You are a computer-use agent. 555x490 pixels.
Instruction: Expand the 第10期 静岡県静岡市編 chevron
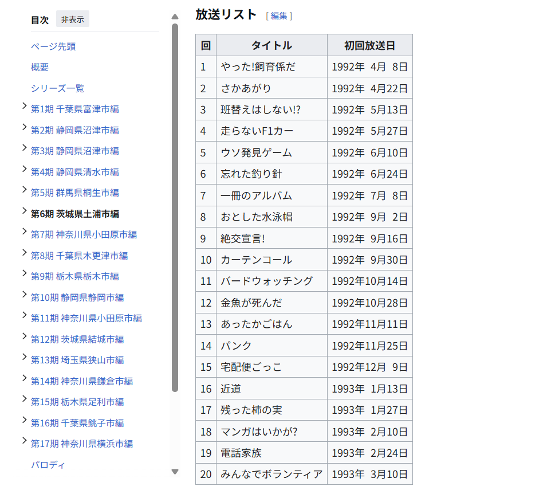coord(24,295)
